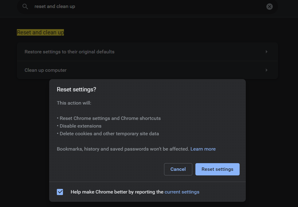
Task: Select the Delete cookies bullet line
Action: point(108,134)
